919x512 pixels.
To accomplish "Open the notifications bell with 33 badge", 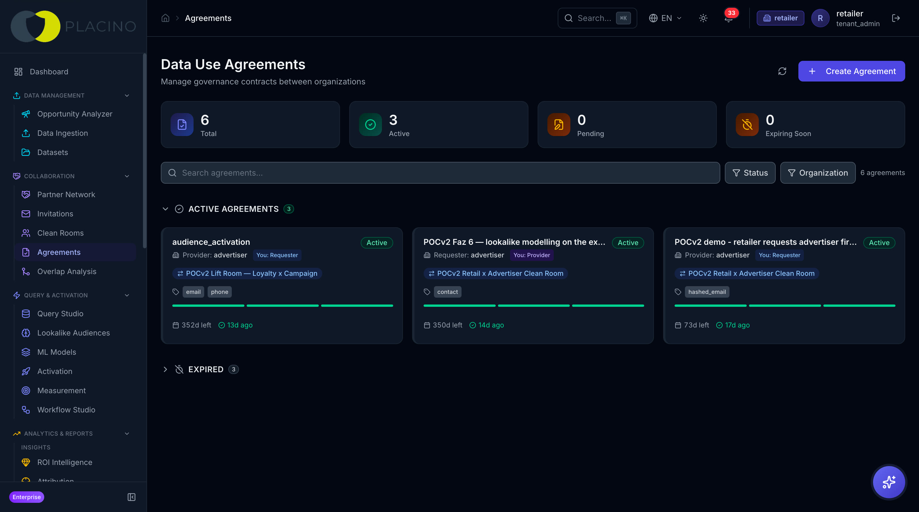I will pyautogui.click(x=729, y=18).
